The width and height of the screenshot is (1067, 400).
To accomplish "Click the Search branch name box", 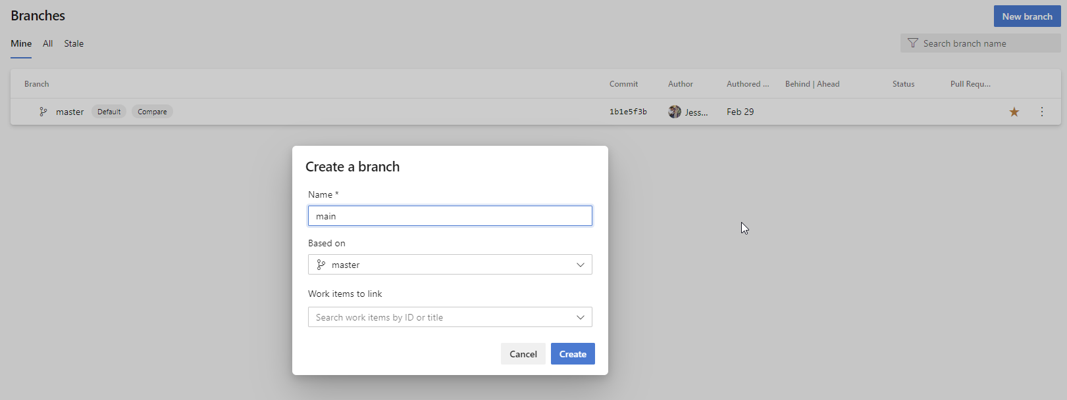I will (981, 43).
